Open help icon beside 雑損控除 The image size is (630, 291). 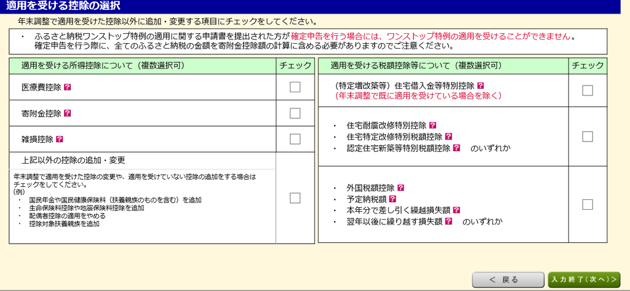60,139
